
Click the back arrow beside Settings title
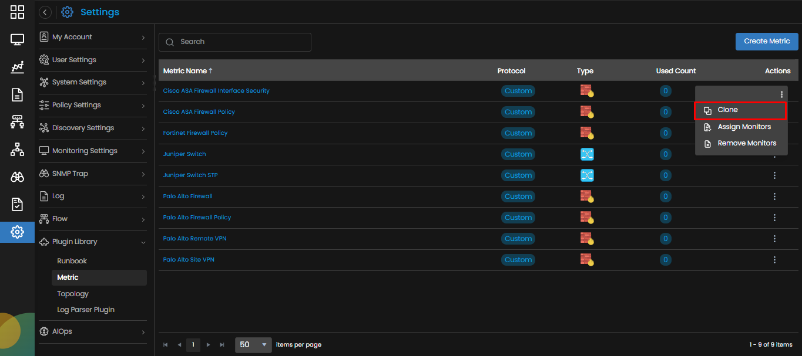click(x=45, y=12)
